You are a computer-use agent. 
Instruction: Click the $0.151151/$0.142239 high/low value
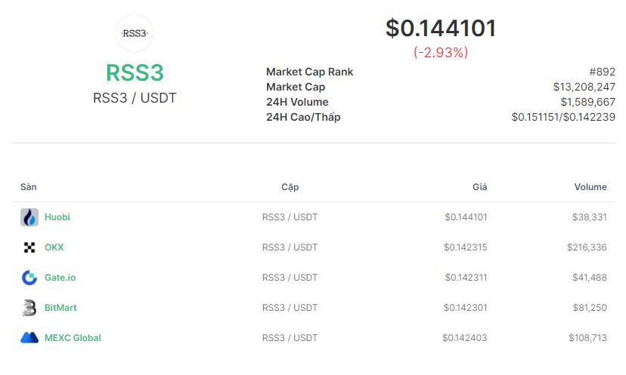563,117
